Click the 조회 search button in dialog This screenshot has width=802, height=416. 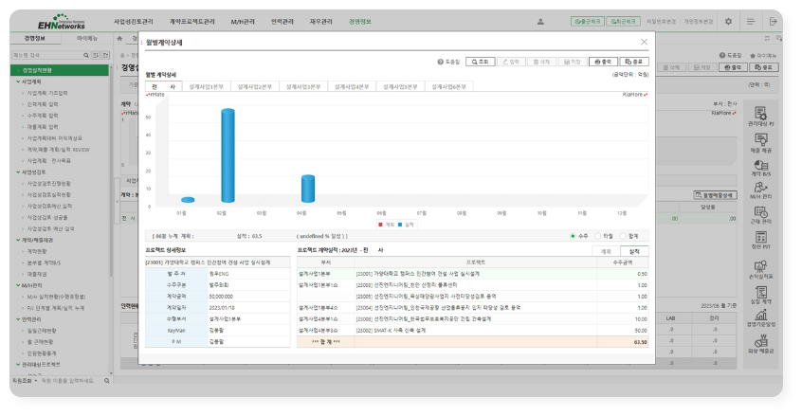(x=480, y=61)
